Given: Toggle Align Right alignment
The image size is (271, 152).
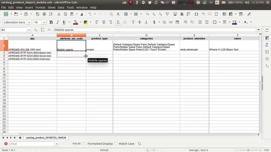Looking at the screenshot, I should tap(110, 22).
